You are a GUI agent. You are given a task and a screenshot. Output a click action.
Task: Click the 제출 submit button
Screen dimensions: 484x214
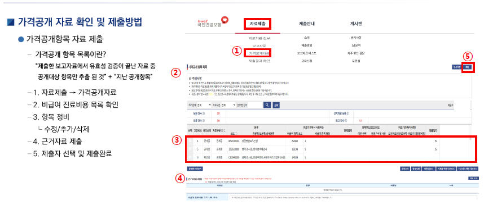tap(467, 66)
